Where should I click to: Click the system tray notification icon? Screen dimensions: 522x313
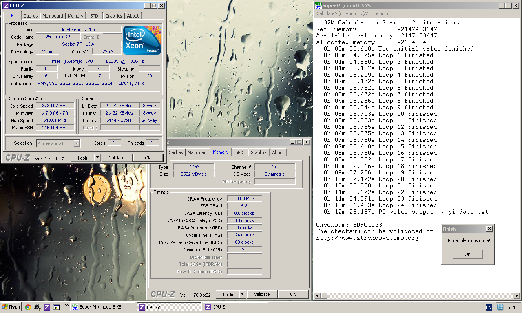click(500, 307)
